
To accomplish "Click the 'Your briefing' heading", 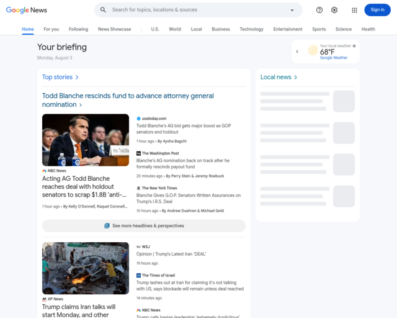I will coord(62,47).
